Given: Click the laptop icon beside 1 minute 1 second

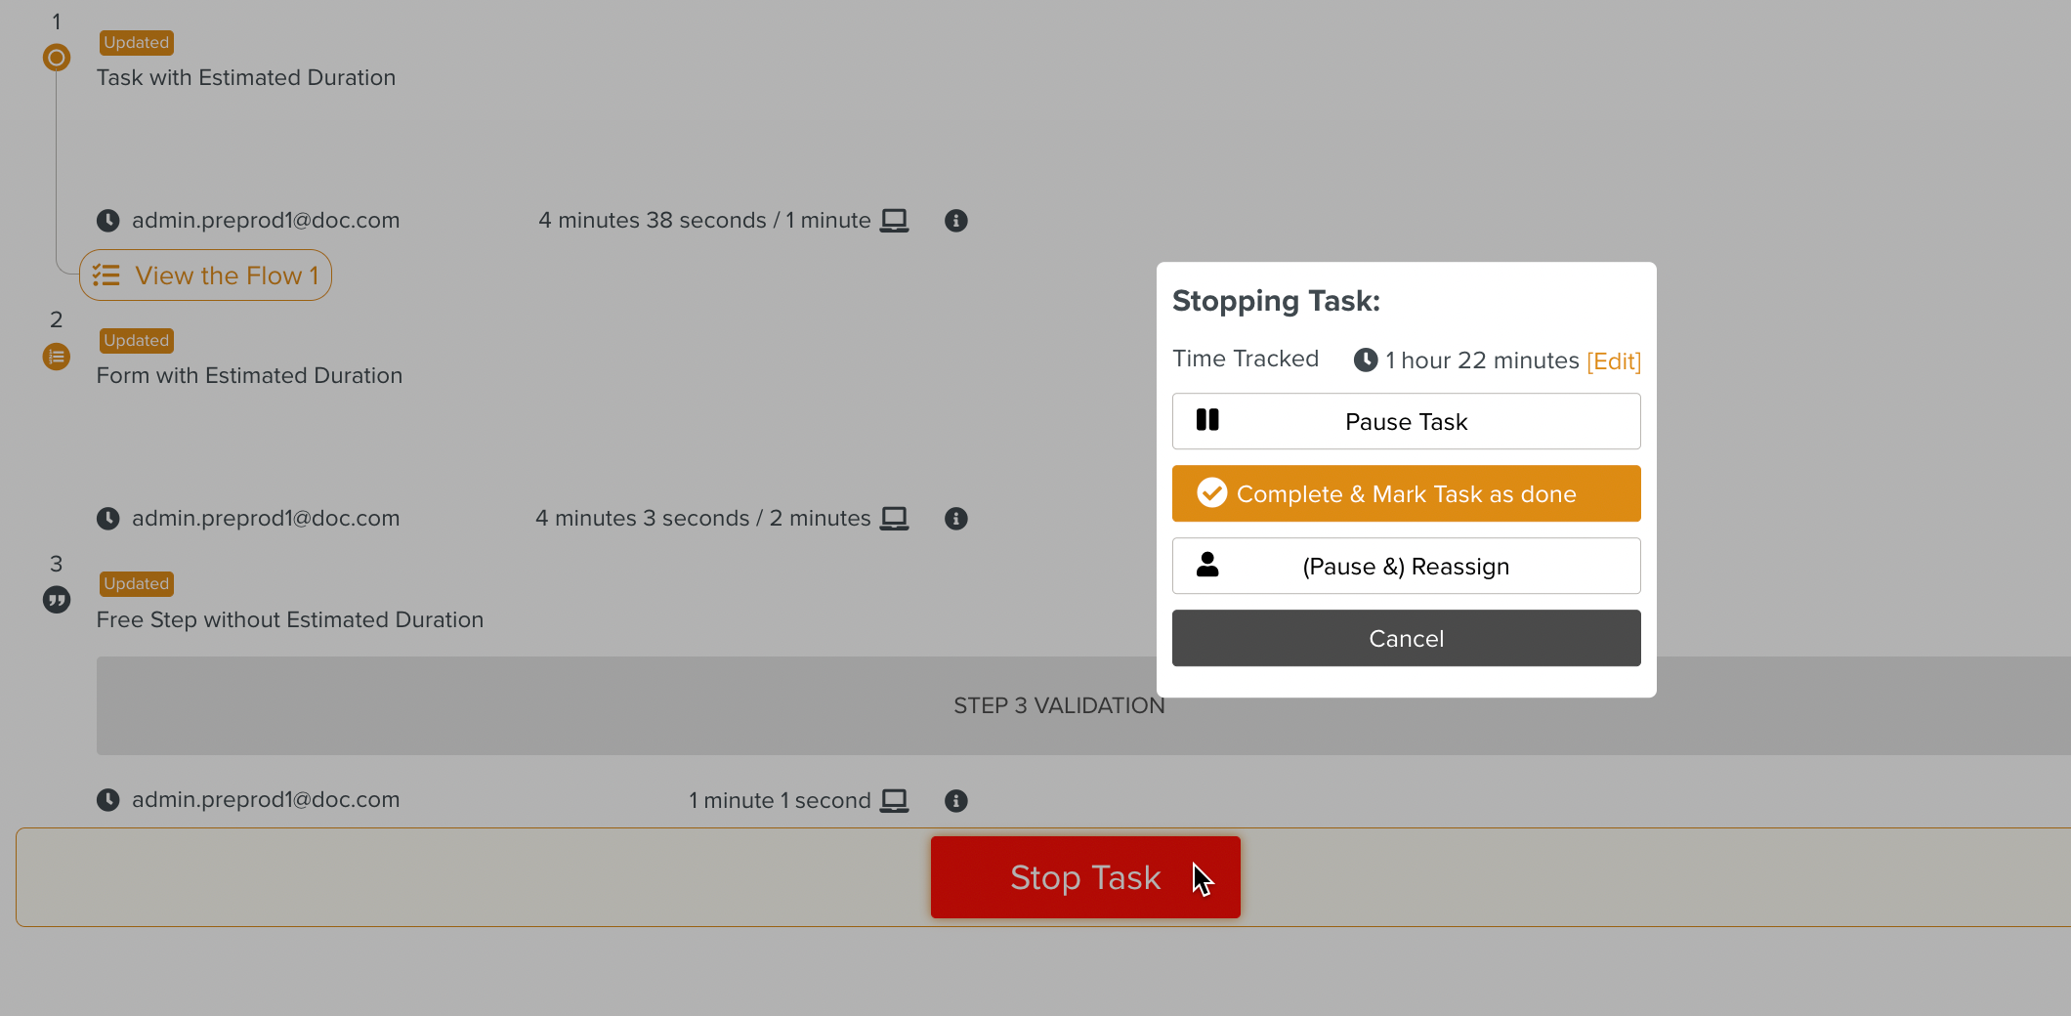Looking at the screenshot, I should (x=894, y=801).
